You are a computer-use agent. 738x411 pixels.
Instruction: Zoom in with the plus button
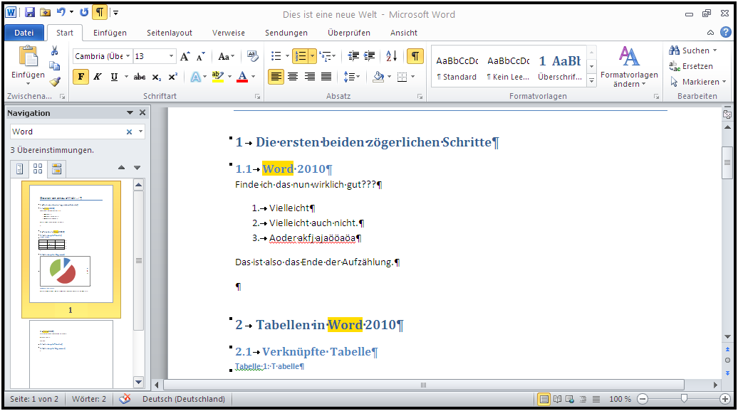pyautogui.click(x=725, y=399)
